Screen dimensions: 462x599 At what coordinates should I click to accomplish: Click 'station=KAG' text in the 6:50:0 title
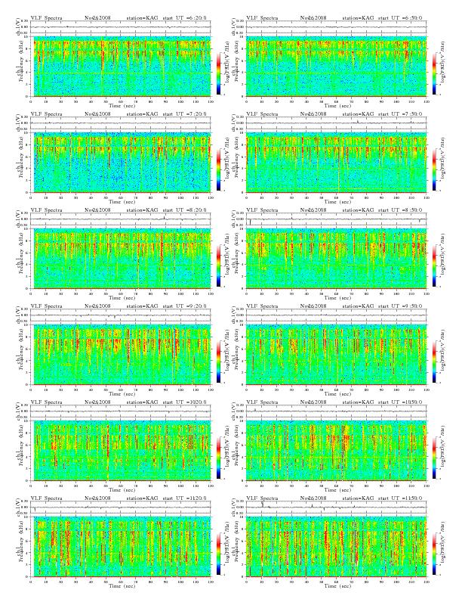(358, 17)
